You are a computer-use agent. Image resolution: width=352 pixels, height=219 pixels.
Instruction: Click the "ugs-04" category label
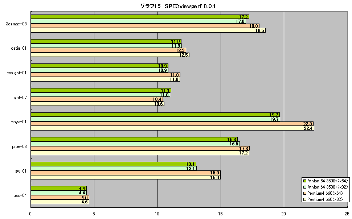pos(20,195)
